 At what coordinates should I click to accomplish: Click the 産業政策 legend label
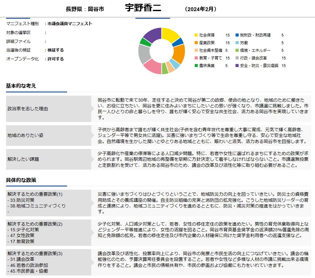207,43
